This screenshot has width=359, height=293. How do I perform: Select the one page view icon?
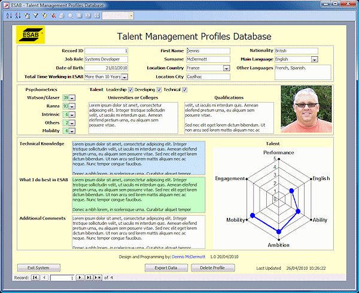[79, 16]
